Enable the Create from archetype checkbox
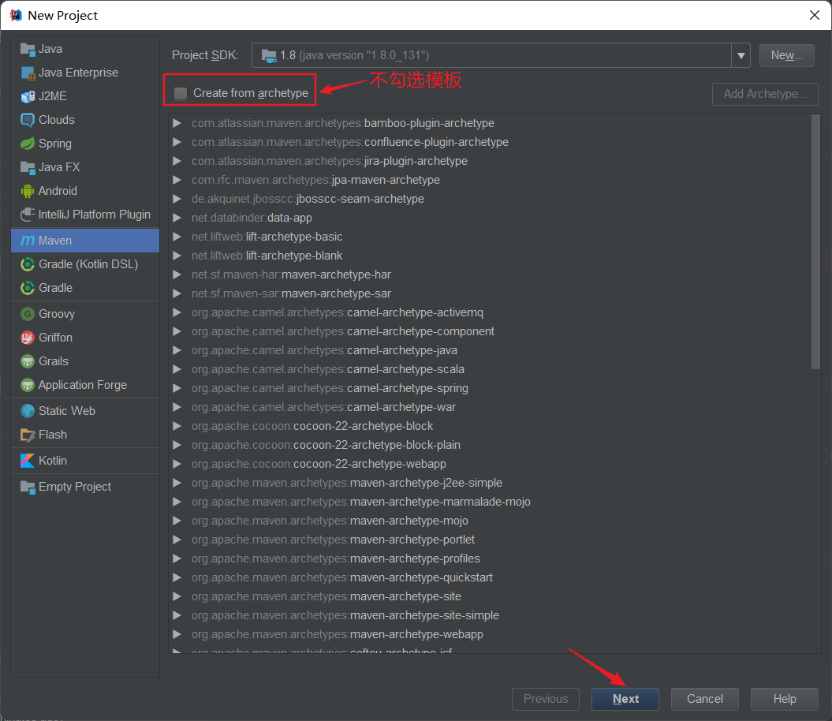Image resolution: width=832 pixels, height=721 pixels. click(181, 93)
